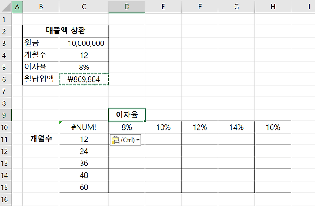Click the #NUM! error cell
The image size is (315, 206).
point(84,127)
